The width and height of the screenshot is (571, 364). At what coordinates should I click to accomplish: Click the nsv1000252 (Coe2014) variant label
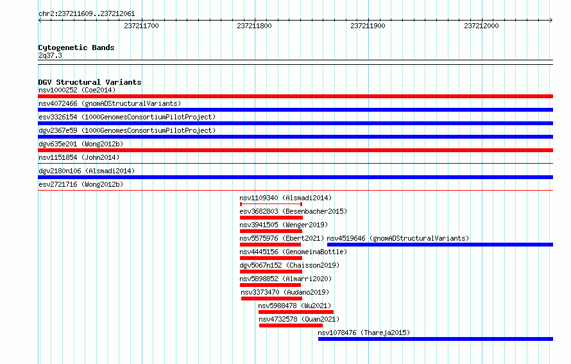(x=77, y=90)
